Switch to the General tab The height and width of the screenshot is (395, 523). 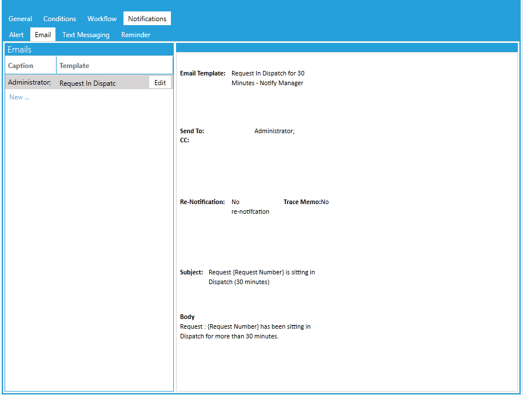point(20,18)
